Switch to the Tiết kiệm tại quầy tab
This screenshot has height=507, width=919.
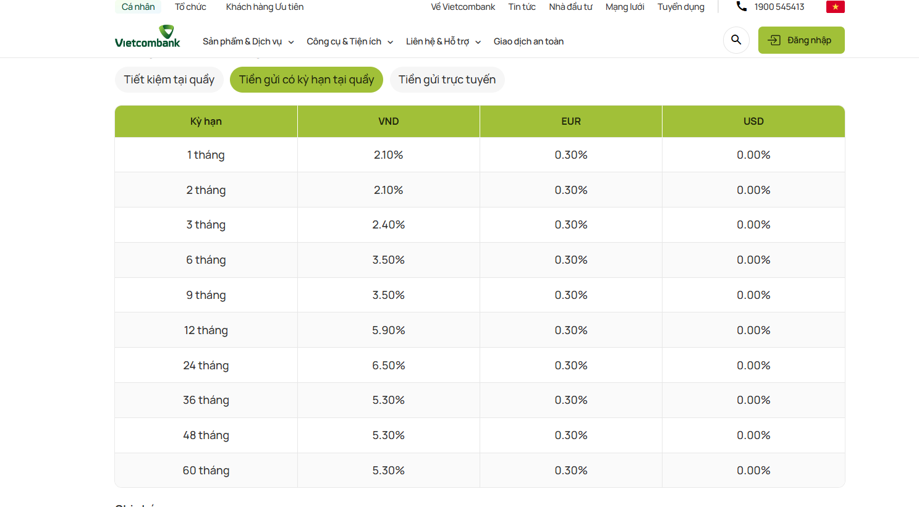(169, 80)
